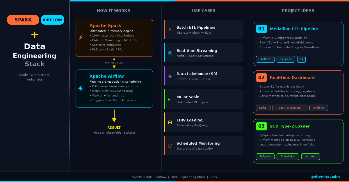Click the PROJECT IDEAS heading

point(298,11)
